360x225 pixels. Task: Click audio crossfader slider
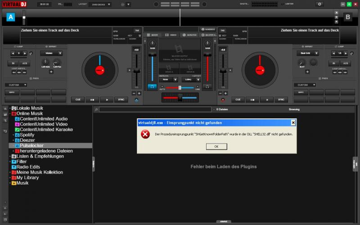coord(180,98)
